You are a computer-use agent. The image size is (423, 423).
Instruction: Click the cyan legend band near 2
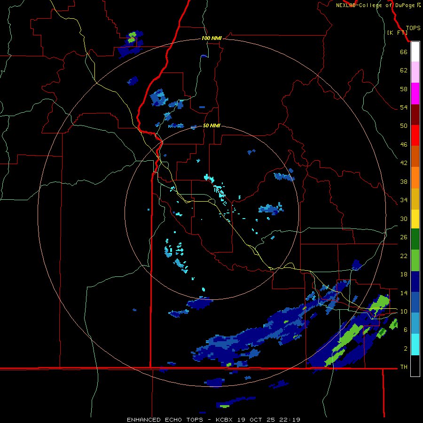pyautogui.click(x=415, y=345)
